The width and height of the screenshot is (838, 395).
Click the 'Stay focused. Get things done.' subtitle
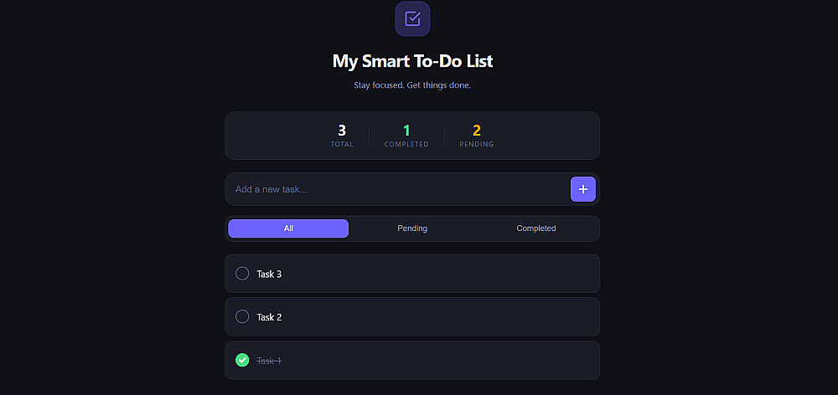412,85
